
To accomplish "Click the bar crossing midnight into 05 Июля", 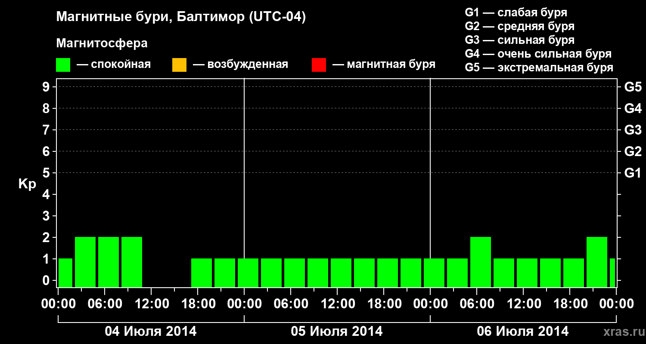I will [x=248, y=273].
